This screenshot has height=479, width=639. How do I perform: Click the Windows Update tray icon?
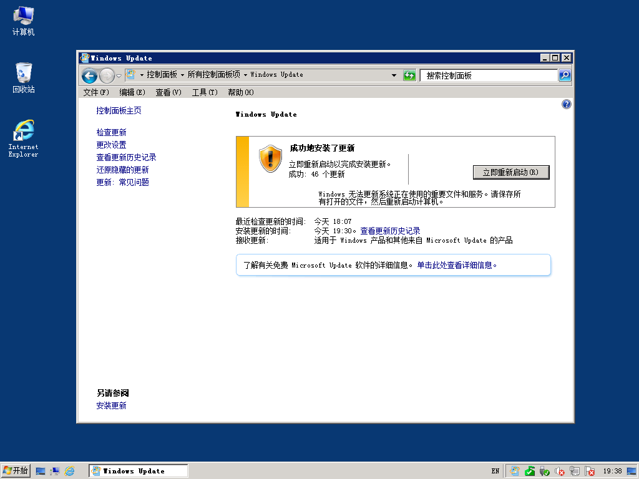pos(515,472)
